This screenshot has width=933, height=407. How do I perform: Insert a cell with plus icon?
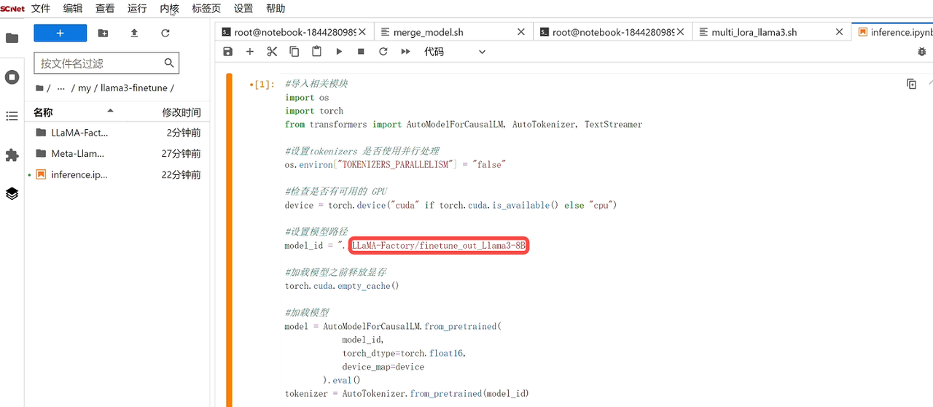pyautogui.click(x=250, y=52)
